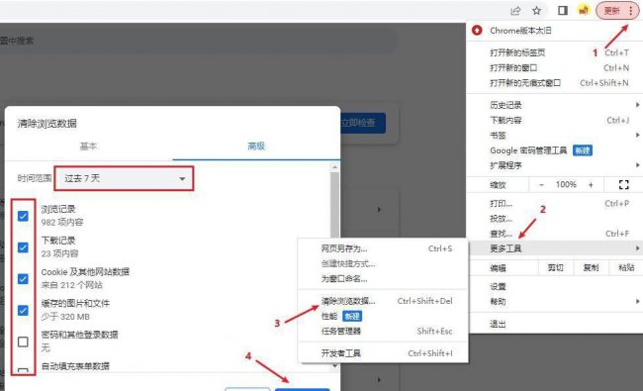Select 投放... from Chrome menu
Screen dimensions: 643x391
pos(554,219)
